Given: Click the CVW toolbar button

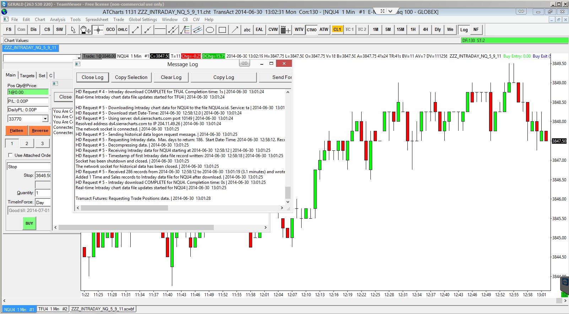Looking at the screenshot, I should [x=273, y=30].
